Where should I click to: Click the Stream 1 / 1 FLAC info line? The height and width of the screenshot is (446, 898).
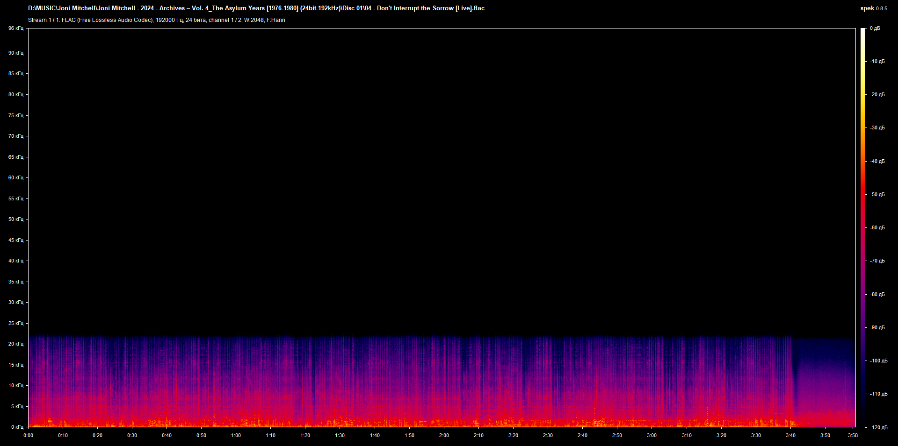click(156, 20)
